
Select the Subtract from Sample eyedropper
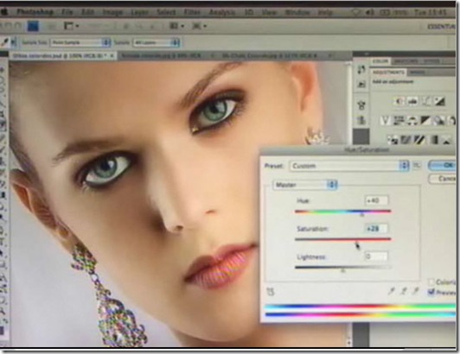pyautogui.click(x=415, y=291)
